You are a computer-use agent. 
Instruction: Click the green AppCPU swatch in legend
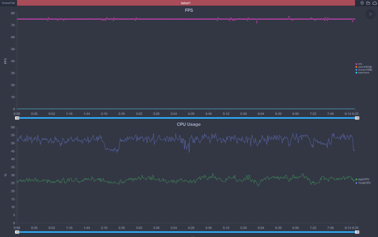(x=356, y=180)
